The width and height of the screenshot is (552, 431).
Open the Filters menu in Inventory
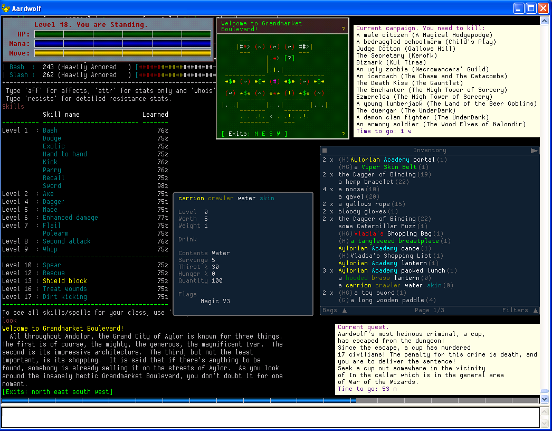(519, 311)
